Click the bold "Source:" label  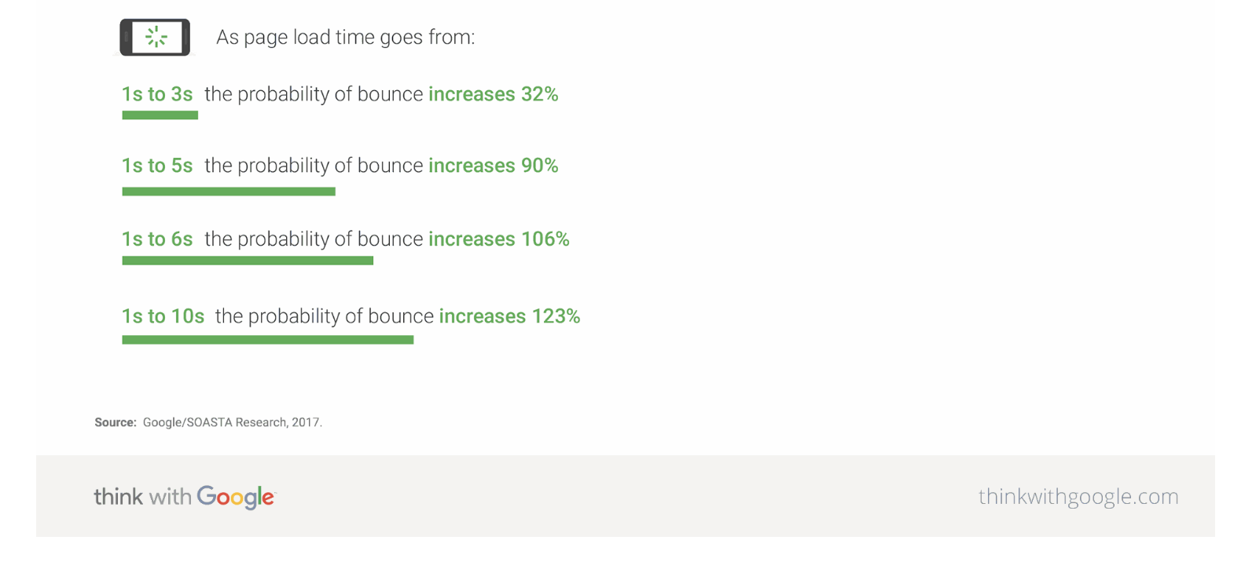pyautogui.click(x=116, y=422)
